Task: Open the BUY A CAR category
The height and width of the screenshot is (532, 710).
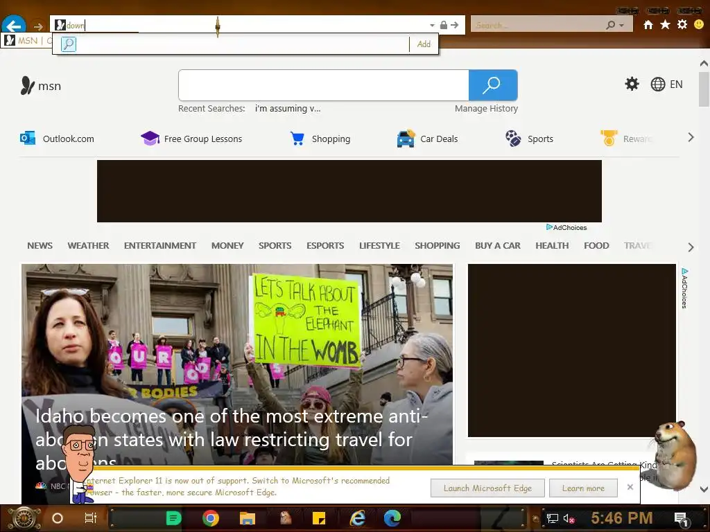Action: coord(498,246)
